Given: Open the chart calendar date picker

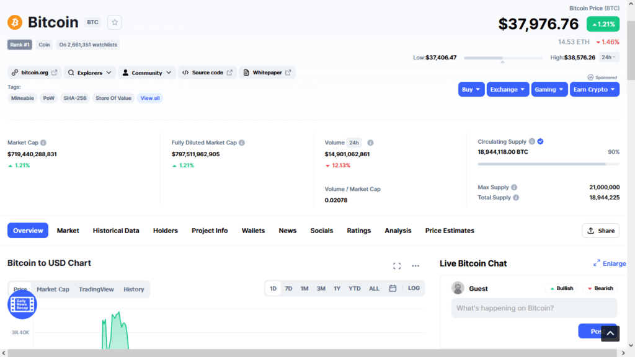Looking at the screenshot, I should click(393, 288).
